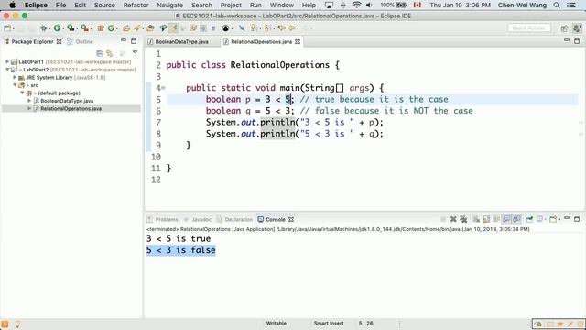Open the Refactor menu
Viewport: 586px width, 330px height.
point(136,5)
